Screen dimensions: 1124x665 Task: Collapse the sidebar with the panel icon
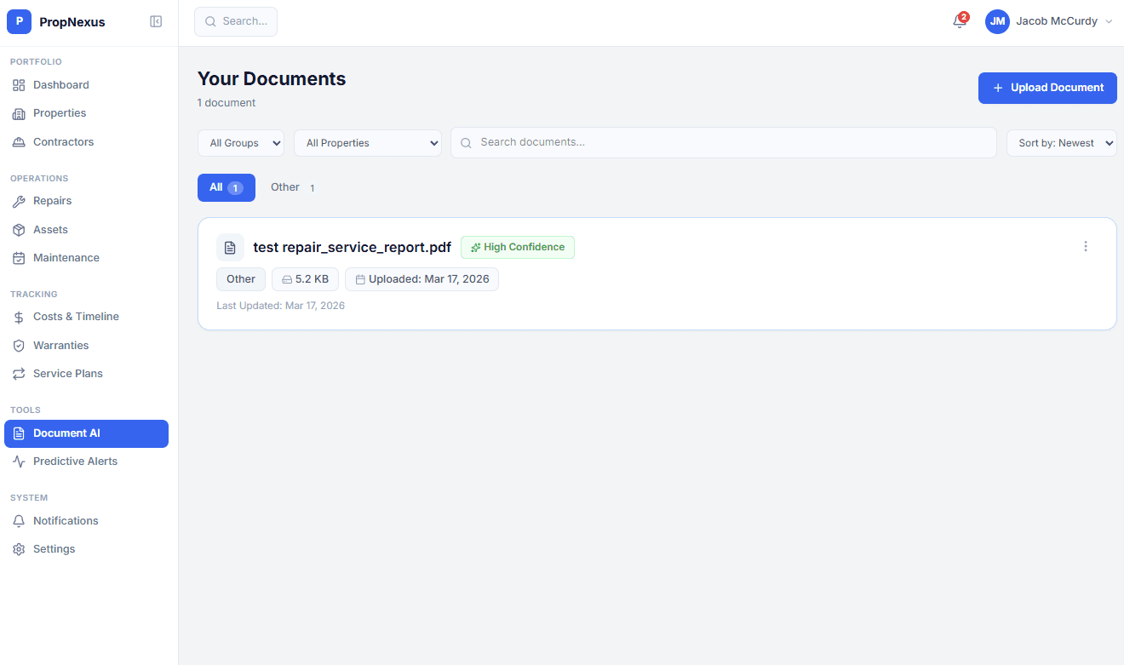(x=156, y=21)
